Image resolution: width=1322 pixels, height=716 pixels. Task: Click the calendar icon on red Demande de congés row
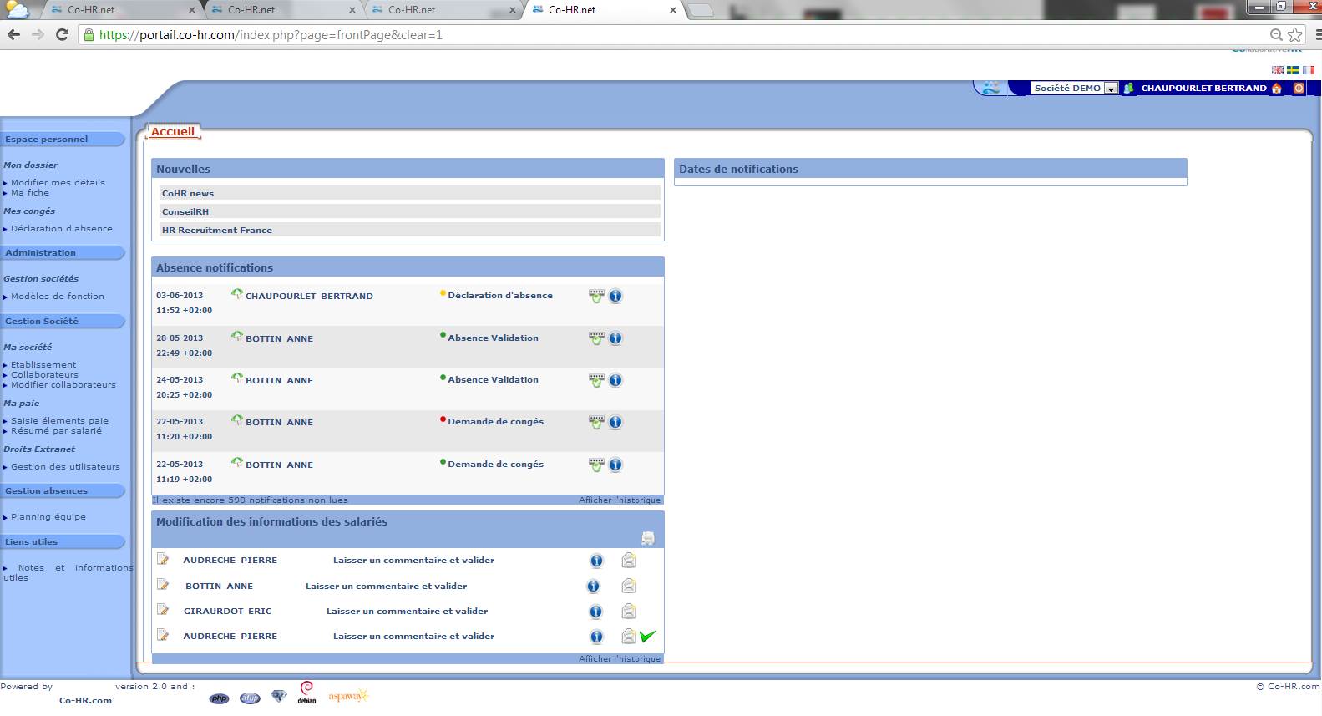tap(596, 422)
